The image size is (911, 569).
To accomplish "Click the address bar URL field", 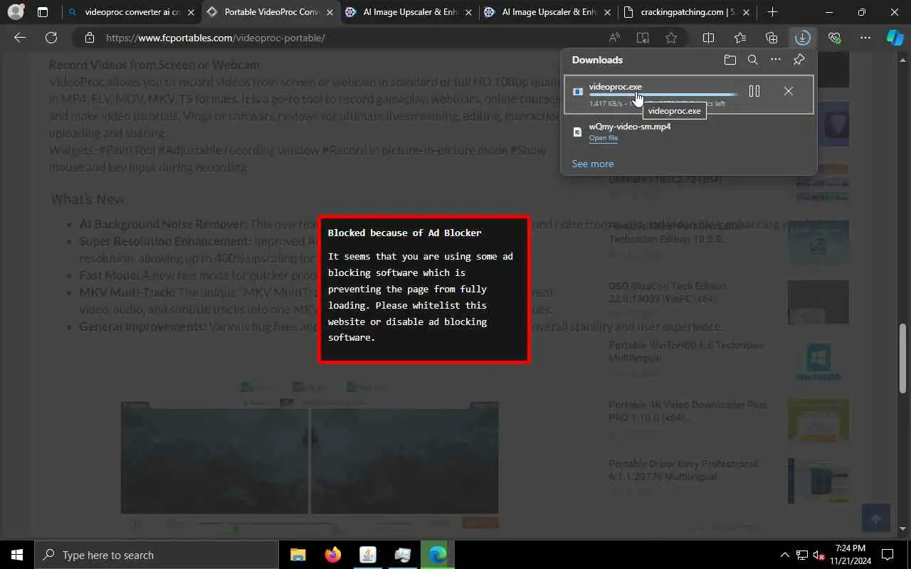I will tap(342, 38).
